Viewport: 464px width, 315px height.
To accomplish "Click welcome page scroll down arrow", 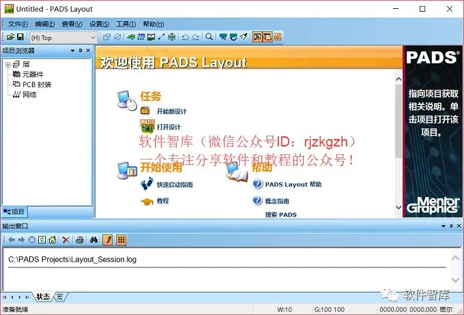I will pyautogui.click(x=398, y=208).
